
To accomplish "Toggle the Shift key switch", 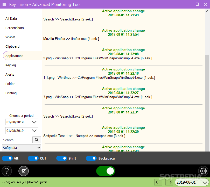I will (x=62, y=158).
